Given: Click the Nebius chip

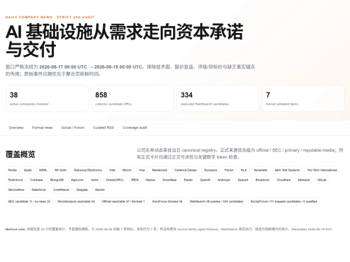Looking at the screenshot, I should pos(150,180).
